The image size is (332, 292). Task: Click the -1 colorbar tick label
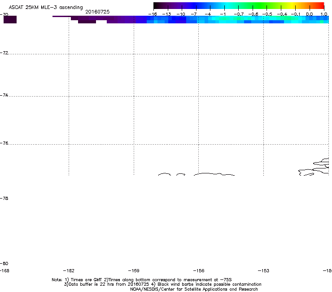(223, 14)
